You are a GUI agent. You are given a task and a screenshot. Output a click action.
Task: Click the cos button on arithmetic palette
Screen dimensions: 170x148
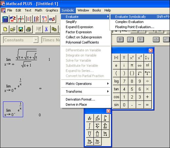pos(116,97)
